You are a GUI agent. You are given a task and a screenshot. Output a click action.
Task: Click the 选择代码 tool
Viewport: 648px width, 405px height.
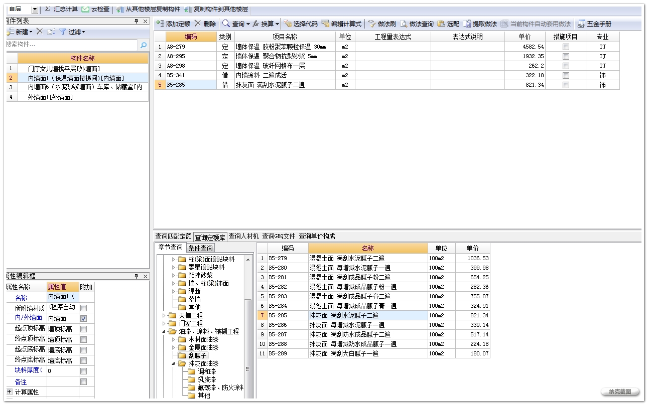[300, 24]
